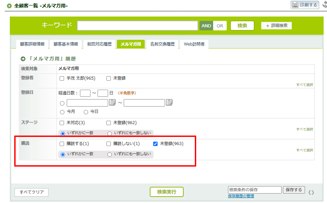327x203 pixels.
Task: Check the 未登録 checkbox in the 登録者 row
Action: click(x=108, y=79)
